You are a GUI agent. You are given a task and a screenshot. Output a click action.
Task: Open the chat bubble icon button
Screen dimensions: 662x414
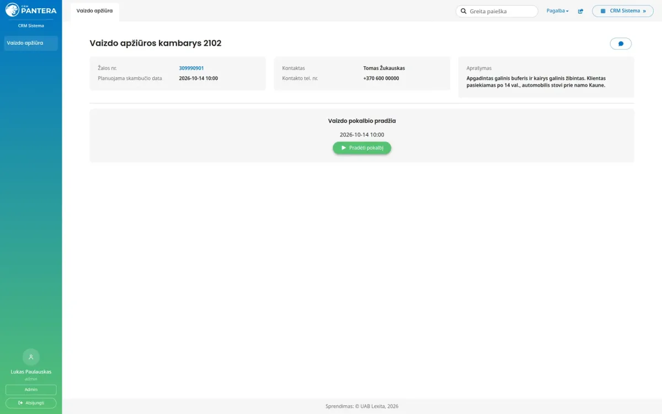point(621,44)
